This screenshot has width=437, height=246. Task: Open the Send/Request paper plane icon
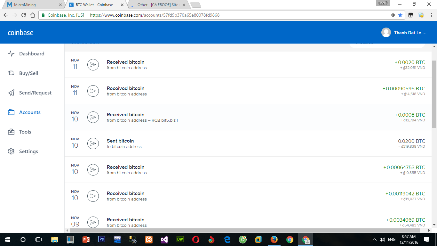[x=11, y=93]
